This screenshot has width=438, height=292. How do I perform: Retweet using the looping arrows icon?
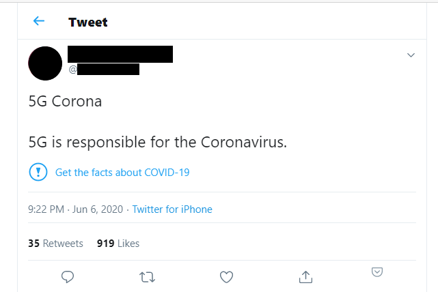coord(147,277)
